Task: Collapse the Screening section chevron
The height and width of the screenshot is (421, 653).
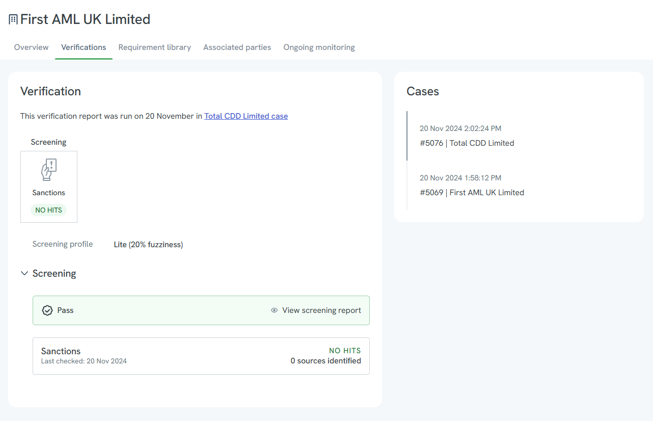Action: 24,274
